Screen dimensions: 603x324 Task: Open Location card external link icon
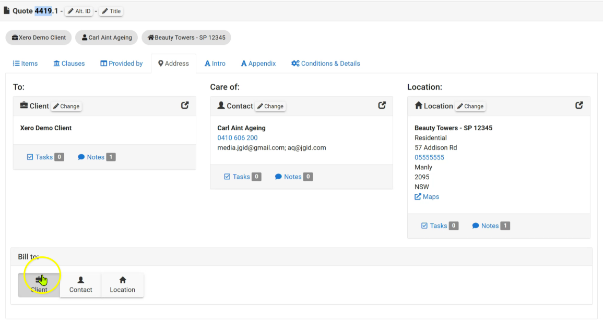579,105
